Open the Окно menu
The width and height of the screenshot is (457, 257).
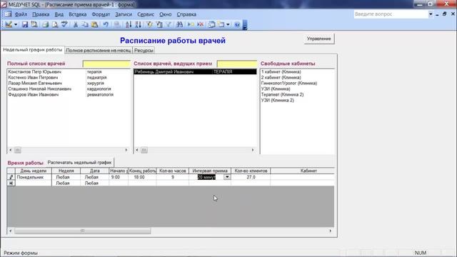point(165,14)
